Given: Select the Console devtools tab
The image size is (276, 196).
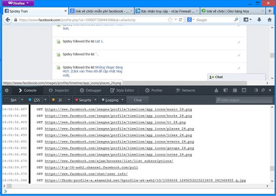Looking at the screenshot, I should (28, 90).
